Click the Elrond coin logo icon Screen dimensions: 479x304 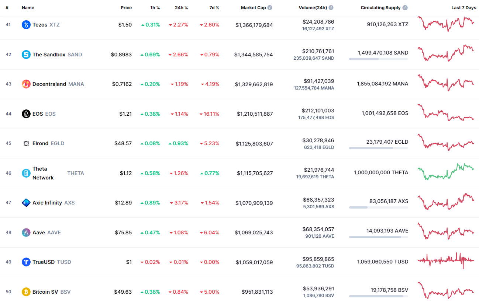pyautogui.click(x=26, y=143)
